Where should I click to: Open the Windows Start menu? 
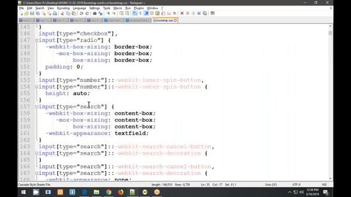[x=23, y=192]
